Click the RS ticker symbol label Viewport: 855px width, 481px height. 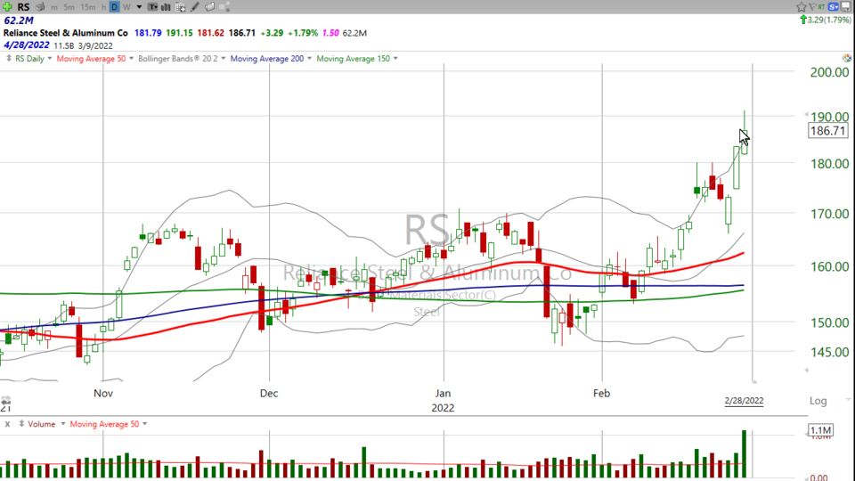23,7
